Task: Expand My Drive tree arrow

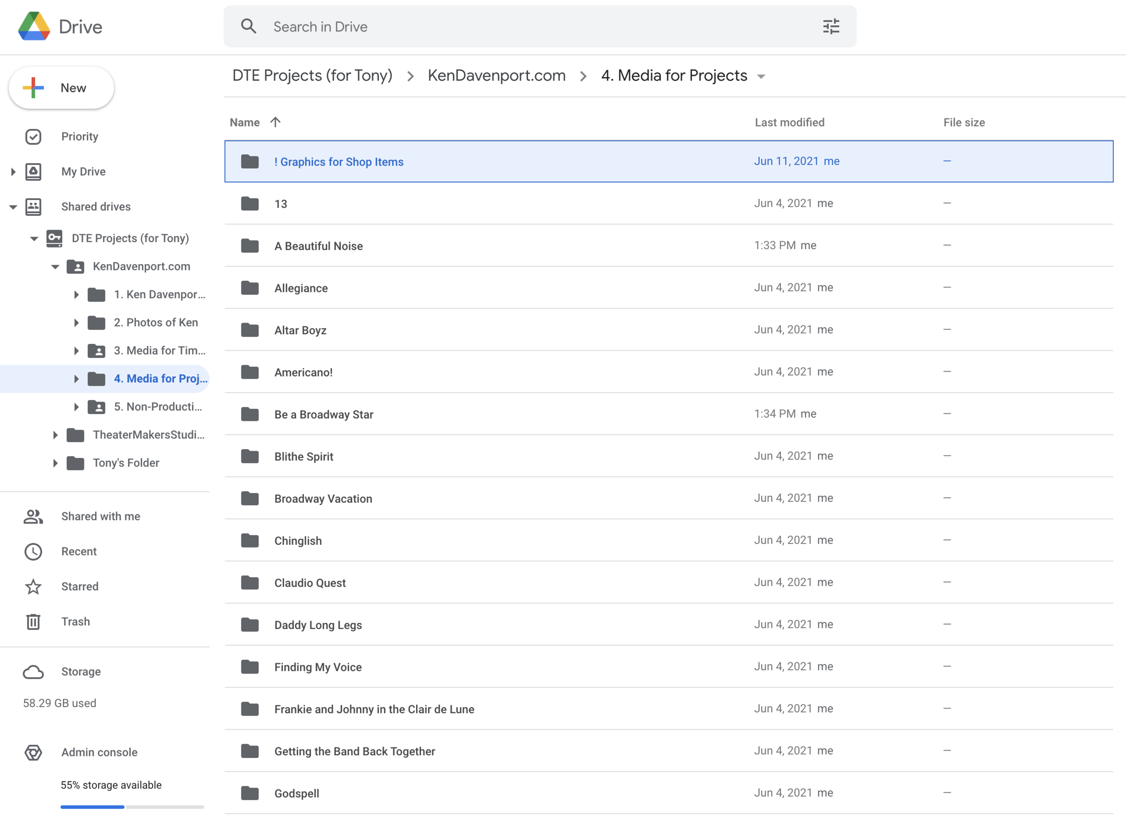Action: click(13, 172)
